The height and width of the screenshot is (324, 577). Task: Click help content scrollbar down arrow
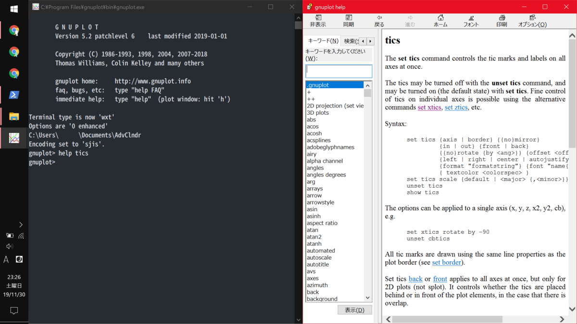572,310
